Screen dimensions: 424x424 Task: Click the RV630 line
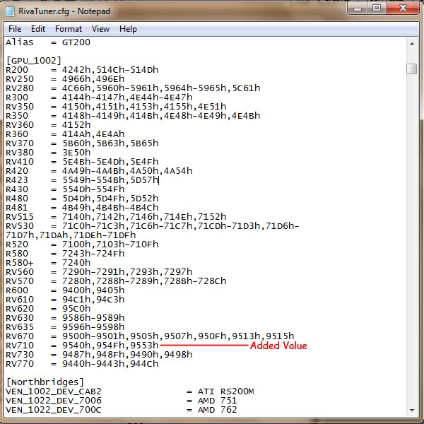65,318
